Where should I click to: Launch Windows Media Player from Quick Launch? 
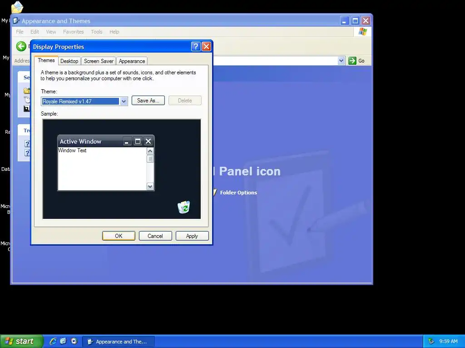click(x=74, y=341)
